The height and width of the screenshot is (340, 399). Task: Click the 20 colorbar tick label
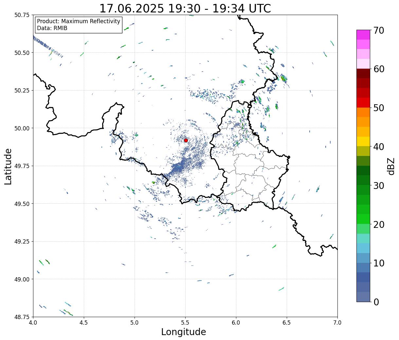(379, 225)
